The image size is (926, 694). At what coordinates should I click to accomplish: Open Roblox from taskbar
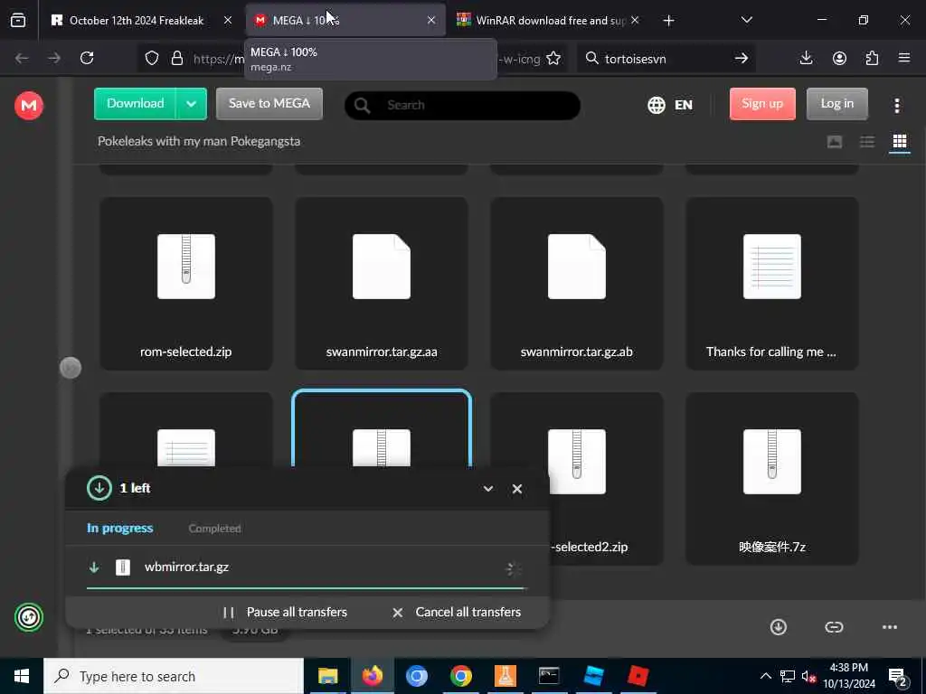pyautogui.click(x=638, y=676)
